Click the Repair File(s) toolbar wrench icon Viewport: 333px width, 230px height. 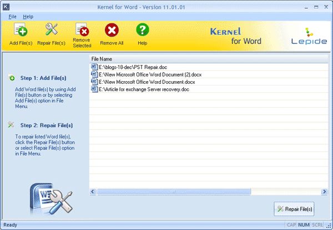[51, 29]
